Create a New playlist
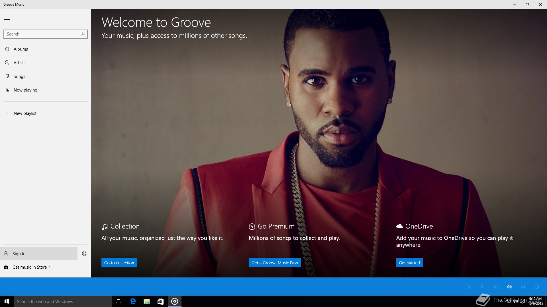The width and height of the screenshot is (547, 307). tap(46, 113)
